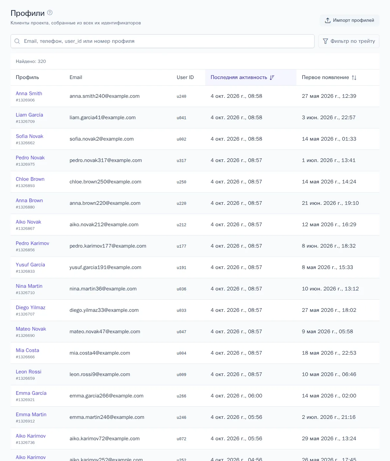Open Anna Smith profile
This screenshot has height=461, width=390.
29,94
